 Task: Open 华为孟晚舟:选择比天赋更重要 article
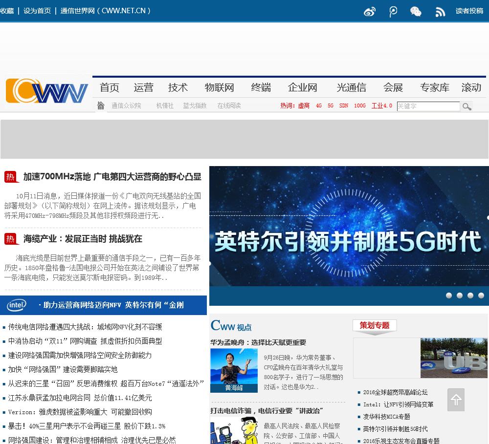(x=258, y=342)
